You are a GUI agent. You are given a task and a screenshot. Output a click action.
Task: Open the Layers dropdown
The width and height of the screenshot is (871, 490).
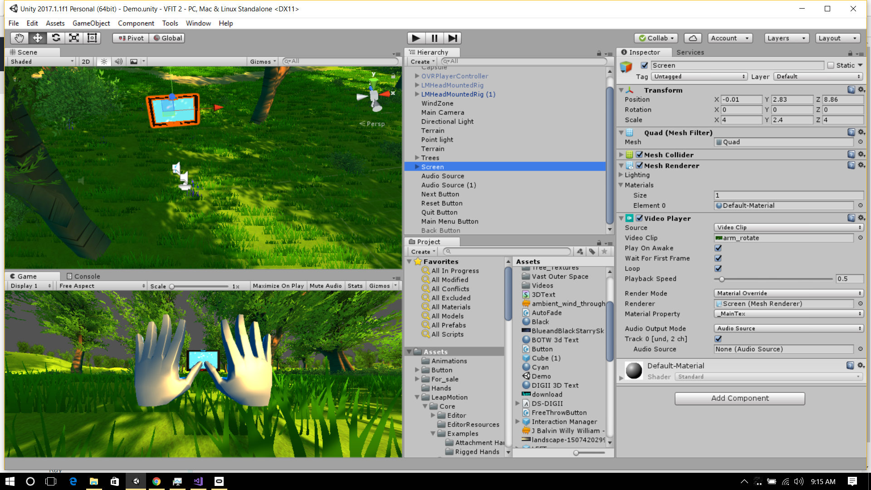(786, 38)
